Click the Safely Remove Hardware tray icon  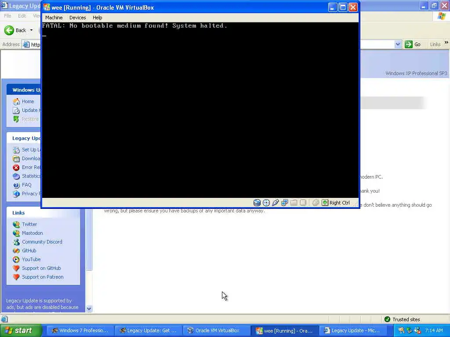pos(410,330)
